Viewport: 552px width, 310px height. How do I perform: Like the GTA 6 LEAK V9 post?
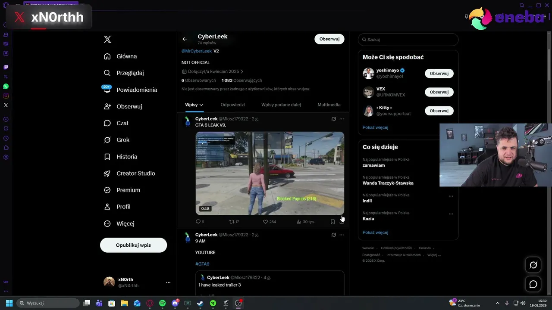pyautogui.click(x=270, y=222)
